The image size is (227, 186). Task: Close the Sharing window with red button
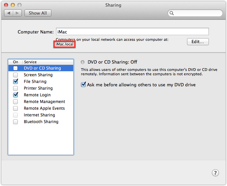tap(6, 5)
